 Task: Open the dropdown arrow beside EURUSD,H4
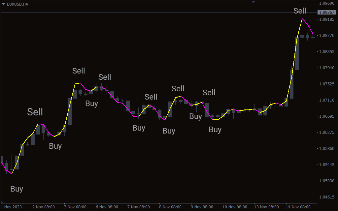click(x=4, y=4)
